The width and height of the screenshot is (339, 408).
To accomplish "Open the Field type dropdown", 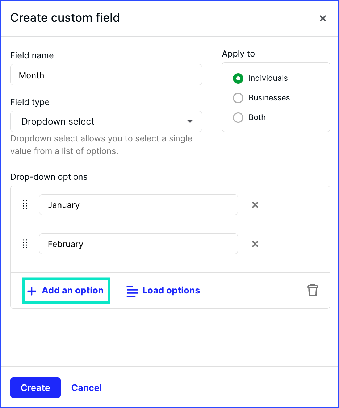I will click(106, 121).
